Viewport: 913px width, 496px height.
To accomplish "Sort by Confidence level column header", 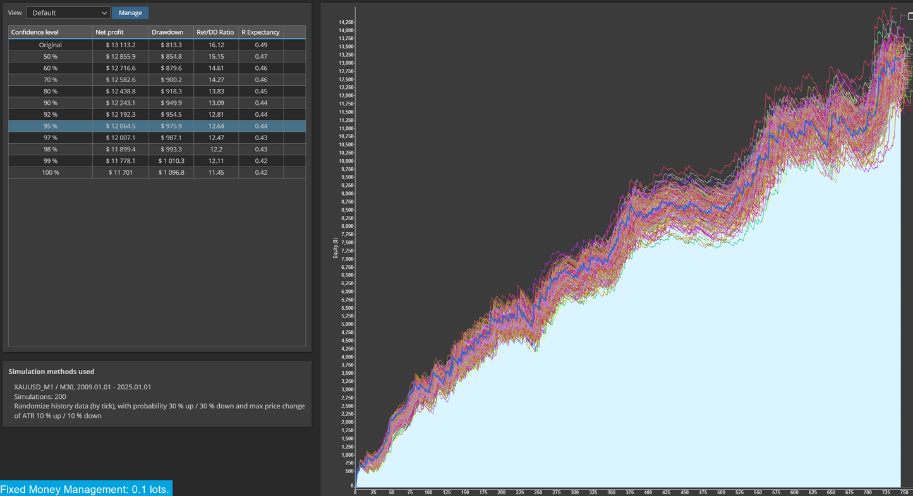I will pos(51,32).
